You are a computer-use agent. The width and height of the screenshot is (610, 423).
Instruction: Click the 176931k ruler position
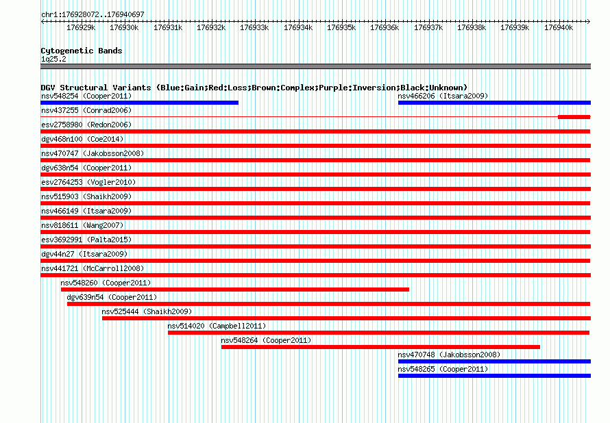[x=168, y=27]
